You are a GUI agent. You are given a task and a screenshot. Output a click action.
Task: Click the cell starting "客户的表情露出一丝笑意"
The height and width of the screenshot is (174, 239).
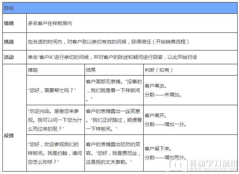114,120
